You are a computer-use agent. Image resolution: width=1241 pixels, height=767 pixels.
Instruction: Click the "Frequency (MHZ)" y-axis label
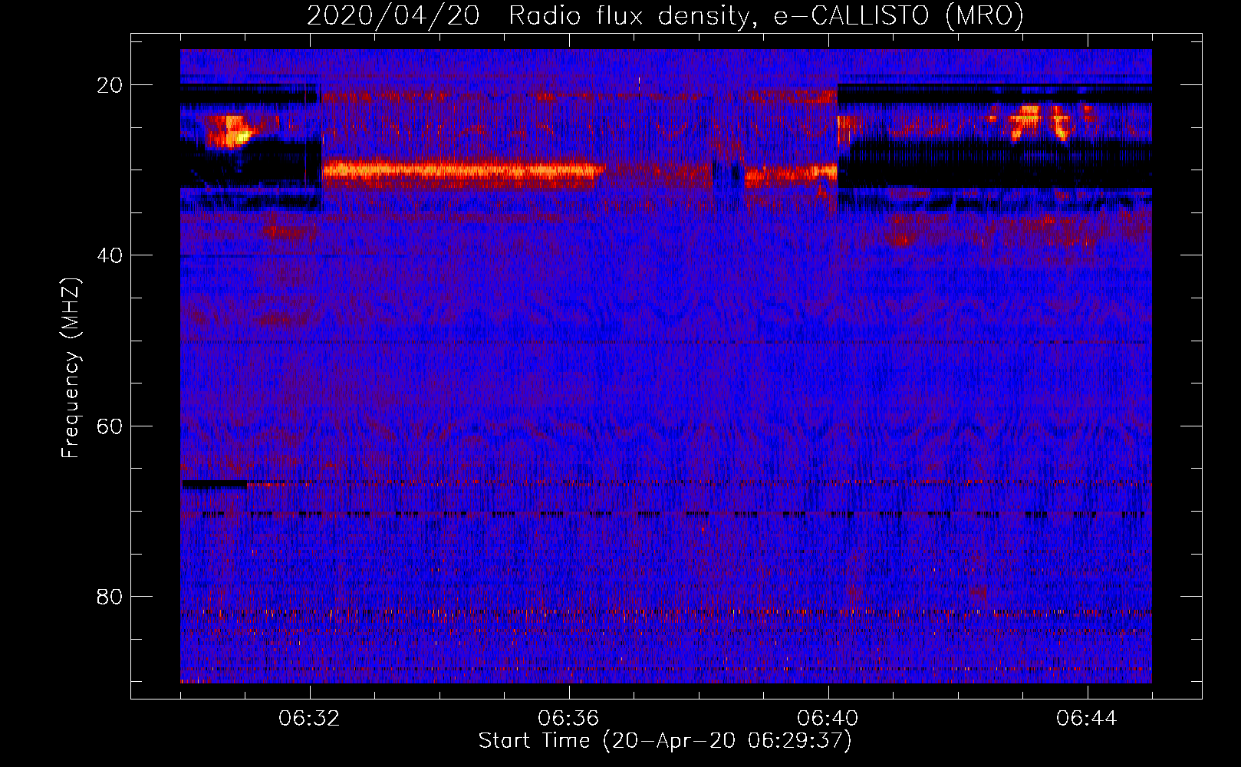[71, 368]
